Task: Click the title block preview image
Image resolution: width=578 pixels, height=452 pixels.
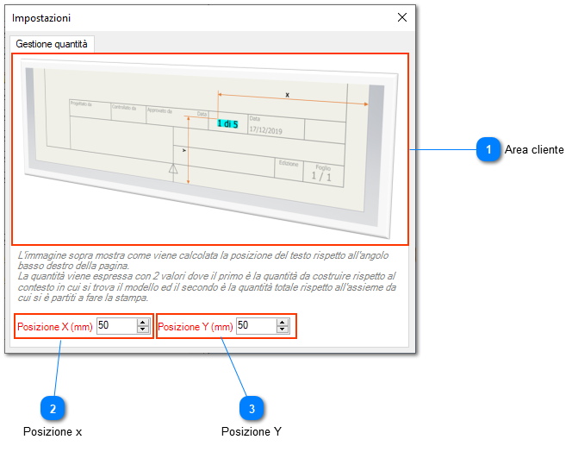Action: pos(210,149)
